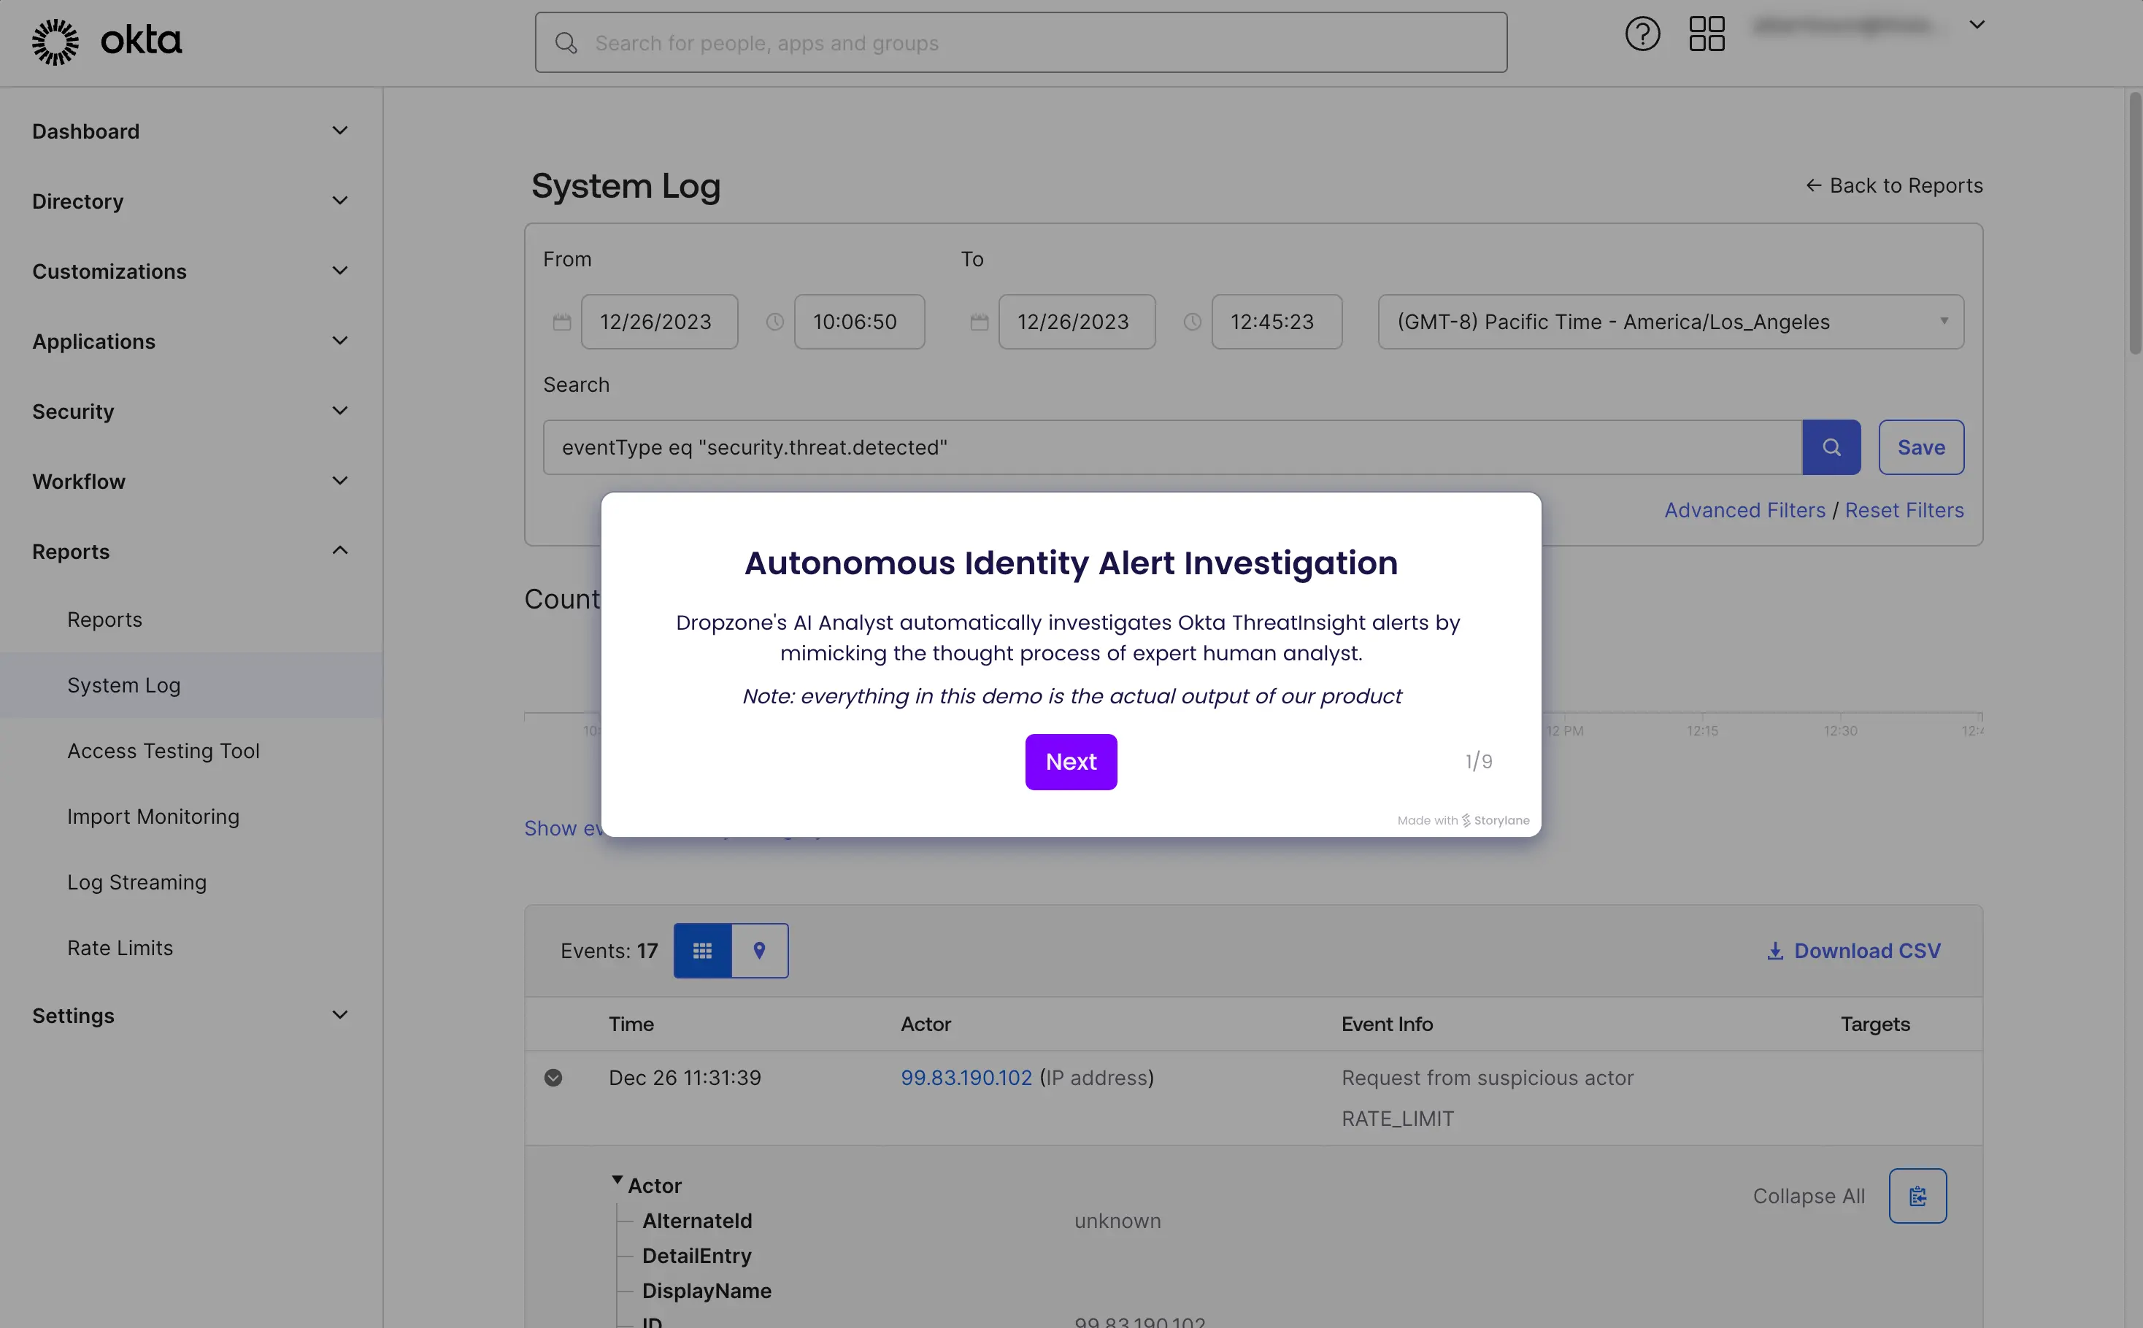Open Rate Limits
The height and width of the screenshot is (1328, 2143).
pyautogui.click(x=120, y=948)
